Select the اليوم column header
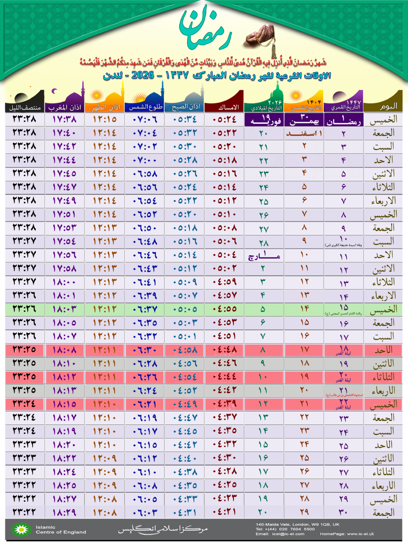 pos(384,107)
